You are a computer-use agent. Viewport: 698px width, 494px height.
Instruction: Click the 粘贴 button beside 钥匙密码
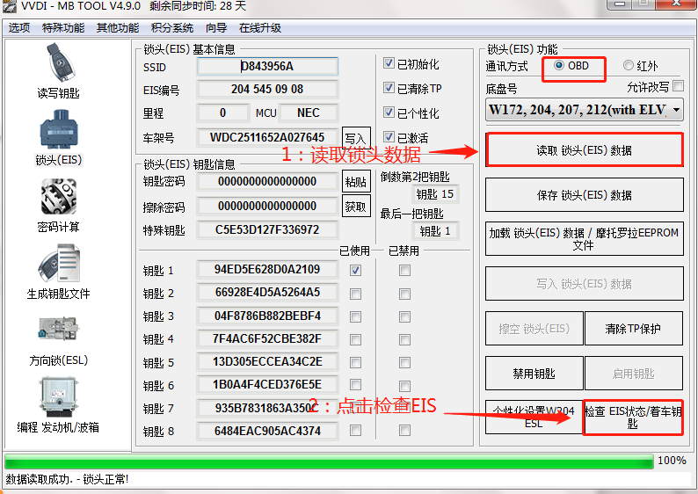coord(356,181)
